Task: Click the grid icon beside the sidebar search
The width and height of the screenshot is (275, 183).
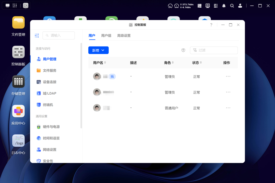Action: click(x=37, y=36)
